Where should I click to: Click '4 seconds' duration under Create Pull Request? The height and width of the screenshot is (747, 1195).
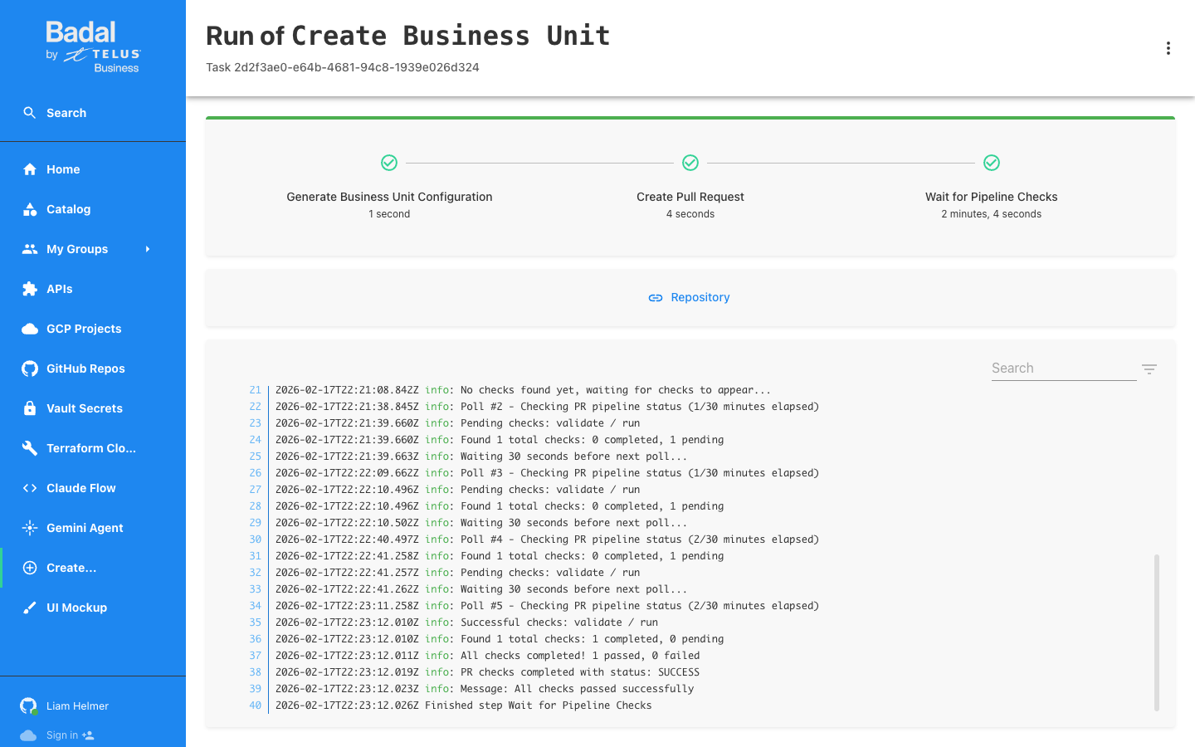[x=690, y=214]
